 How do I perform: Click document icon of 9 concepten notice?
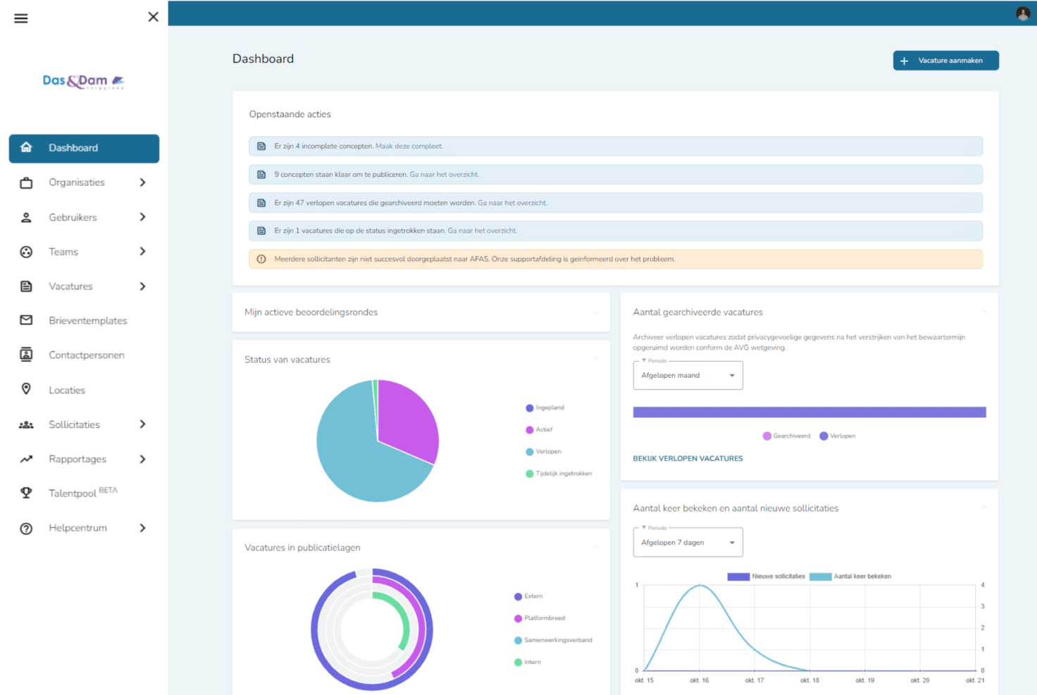261,174
